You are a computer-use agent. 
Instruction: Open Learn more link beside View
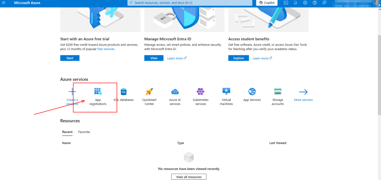[177, 58]
